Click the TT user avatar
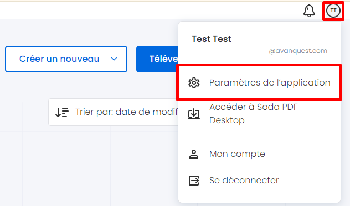Image resolution: width=350 pixels, height=206 pixels. coord(333,10)
